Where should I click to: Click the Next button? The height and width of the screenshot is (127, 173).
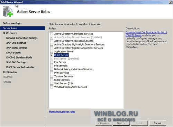tap(121, 123)
